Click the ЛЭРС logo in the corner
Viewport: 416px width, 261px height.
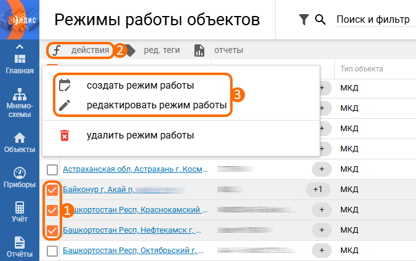click(20, 20)
